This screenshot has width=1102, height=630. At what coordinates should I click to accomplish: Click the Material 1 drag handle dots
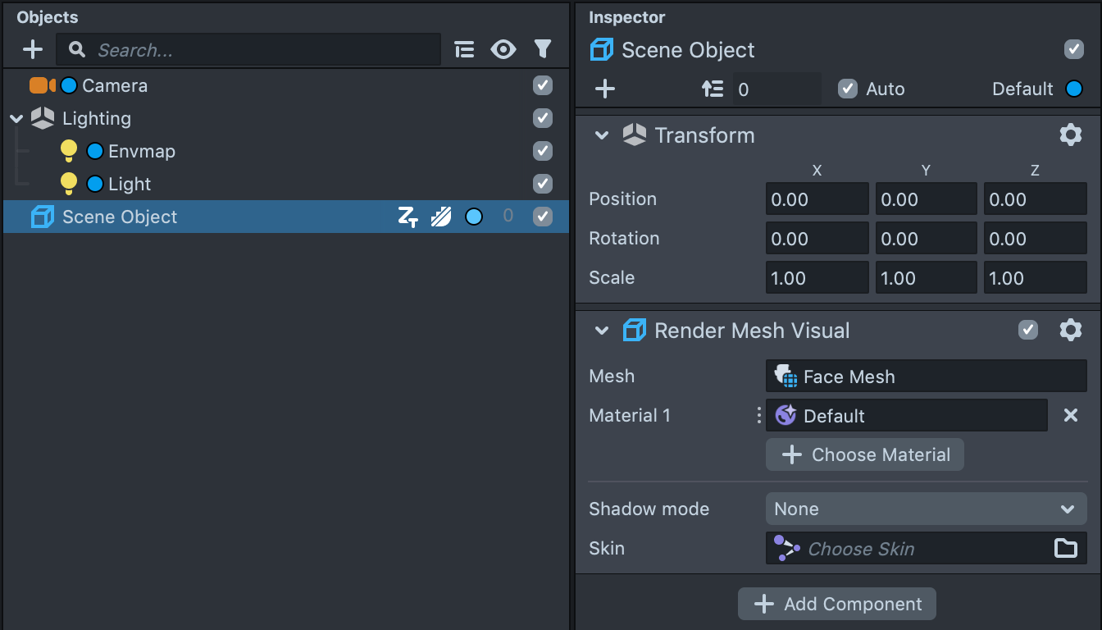[758, 416]
